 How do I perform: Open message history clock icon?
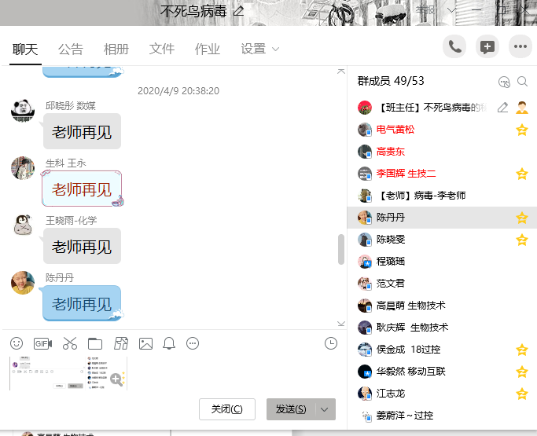tap(331, 343)
